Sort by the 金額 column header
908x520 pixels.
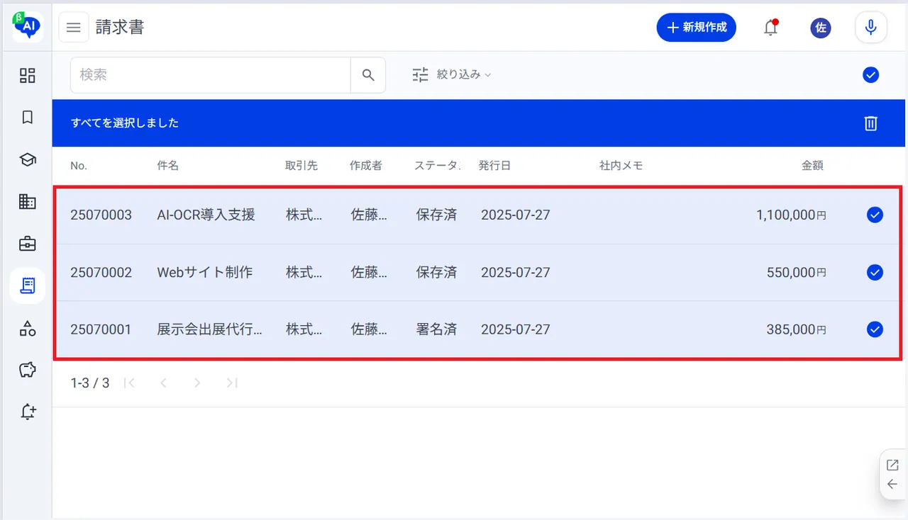pyautogui.click(x=813, y=166)
